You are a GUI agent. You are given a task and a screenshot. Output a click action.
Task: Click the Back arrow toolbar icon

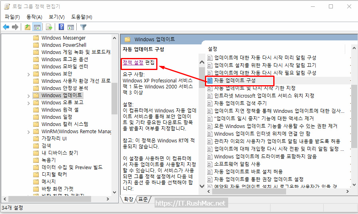(6, 27)
